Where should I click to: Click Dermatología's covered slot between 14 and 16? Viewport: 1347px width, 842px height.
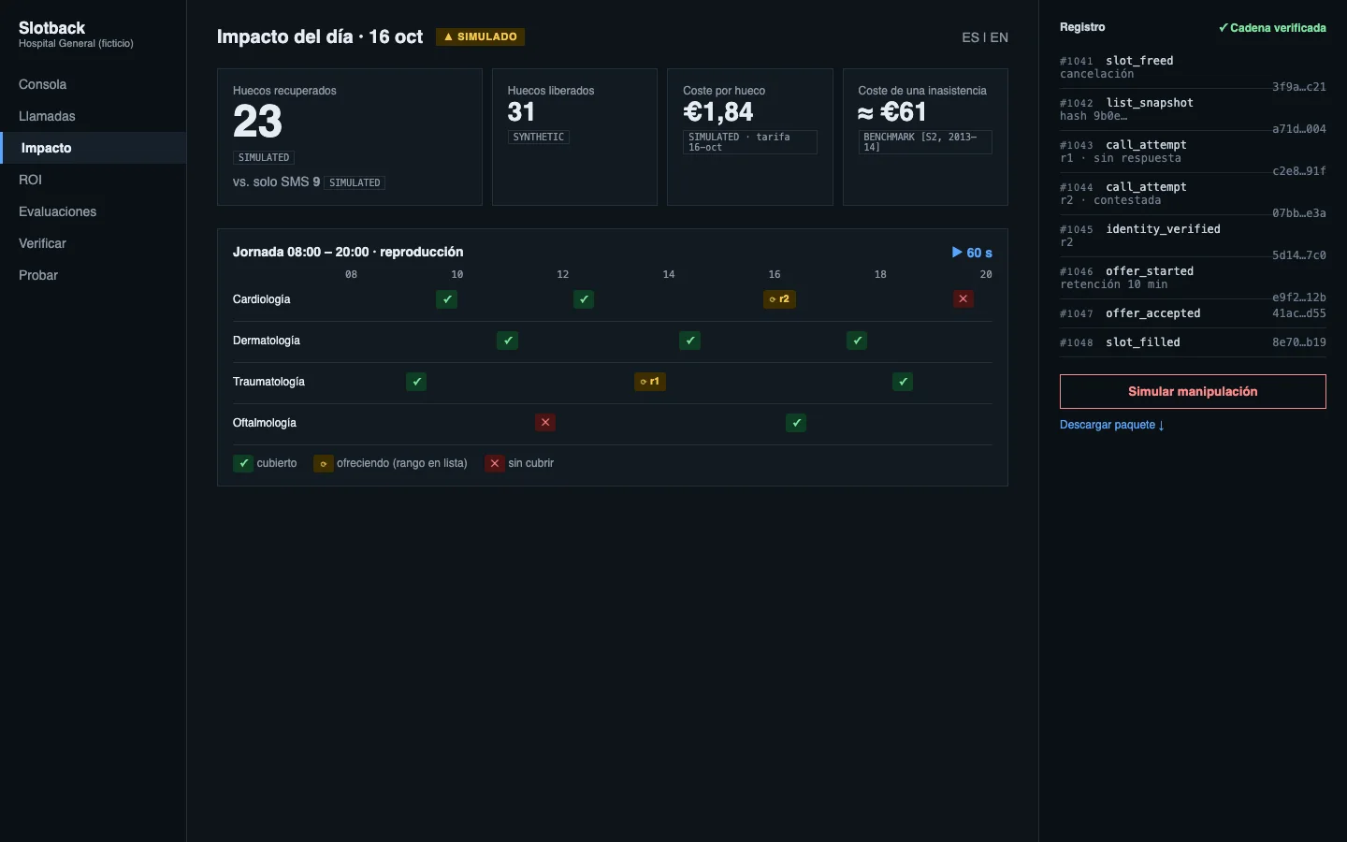point(689,341)
